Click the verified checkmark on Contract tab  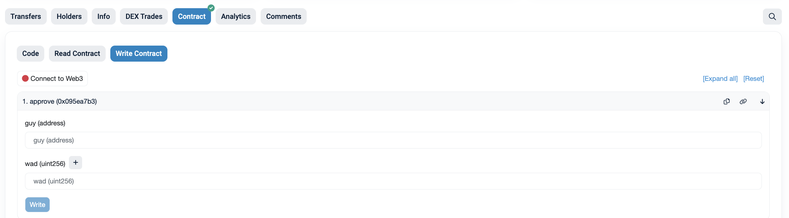pyautogui.click(x=211, y=7)
